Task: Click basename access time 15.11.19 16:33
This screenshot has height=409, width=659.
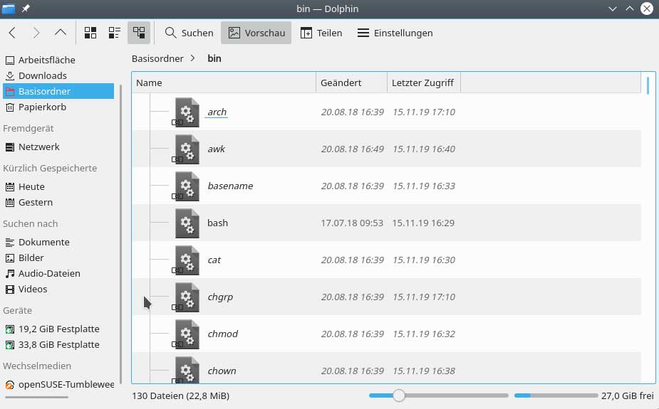Action: [x=424, y=186]
